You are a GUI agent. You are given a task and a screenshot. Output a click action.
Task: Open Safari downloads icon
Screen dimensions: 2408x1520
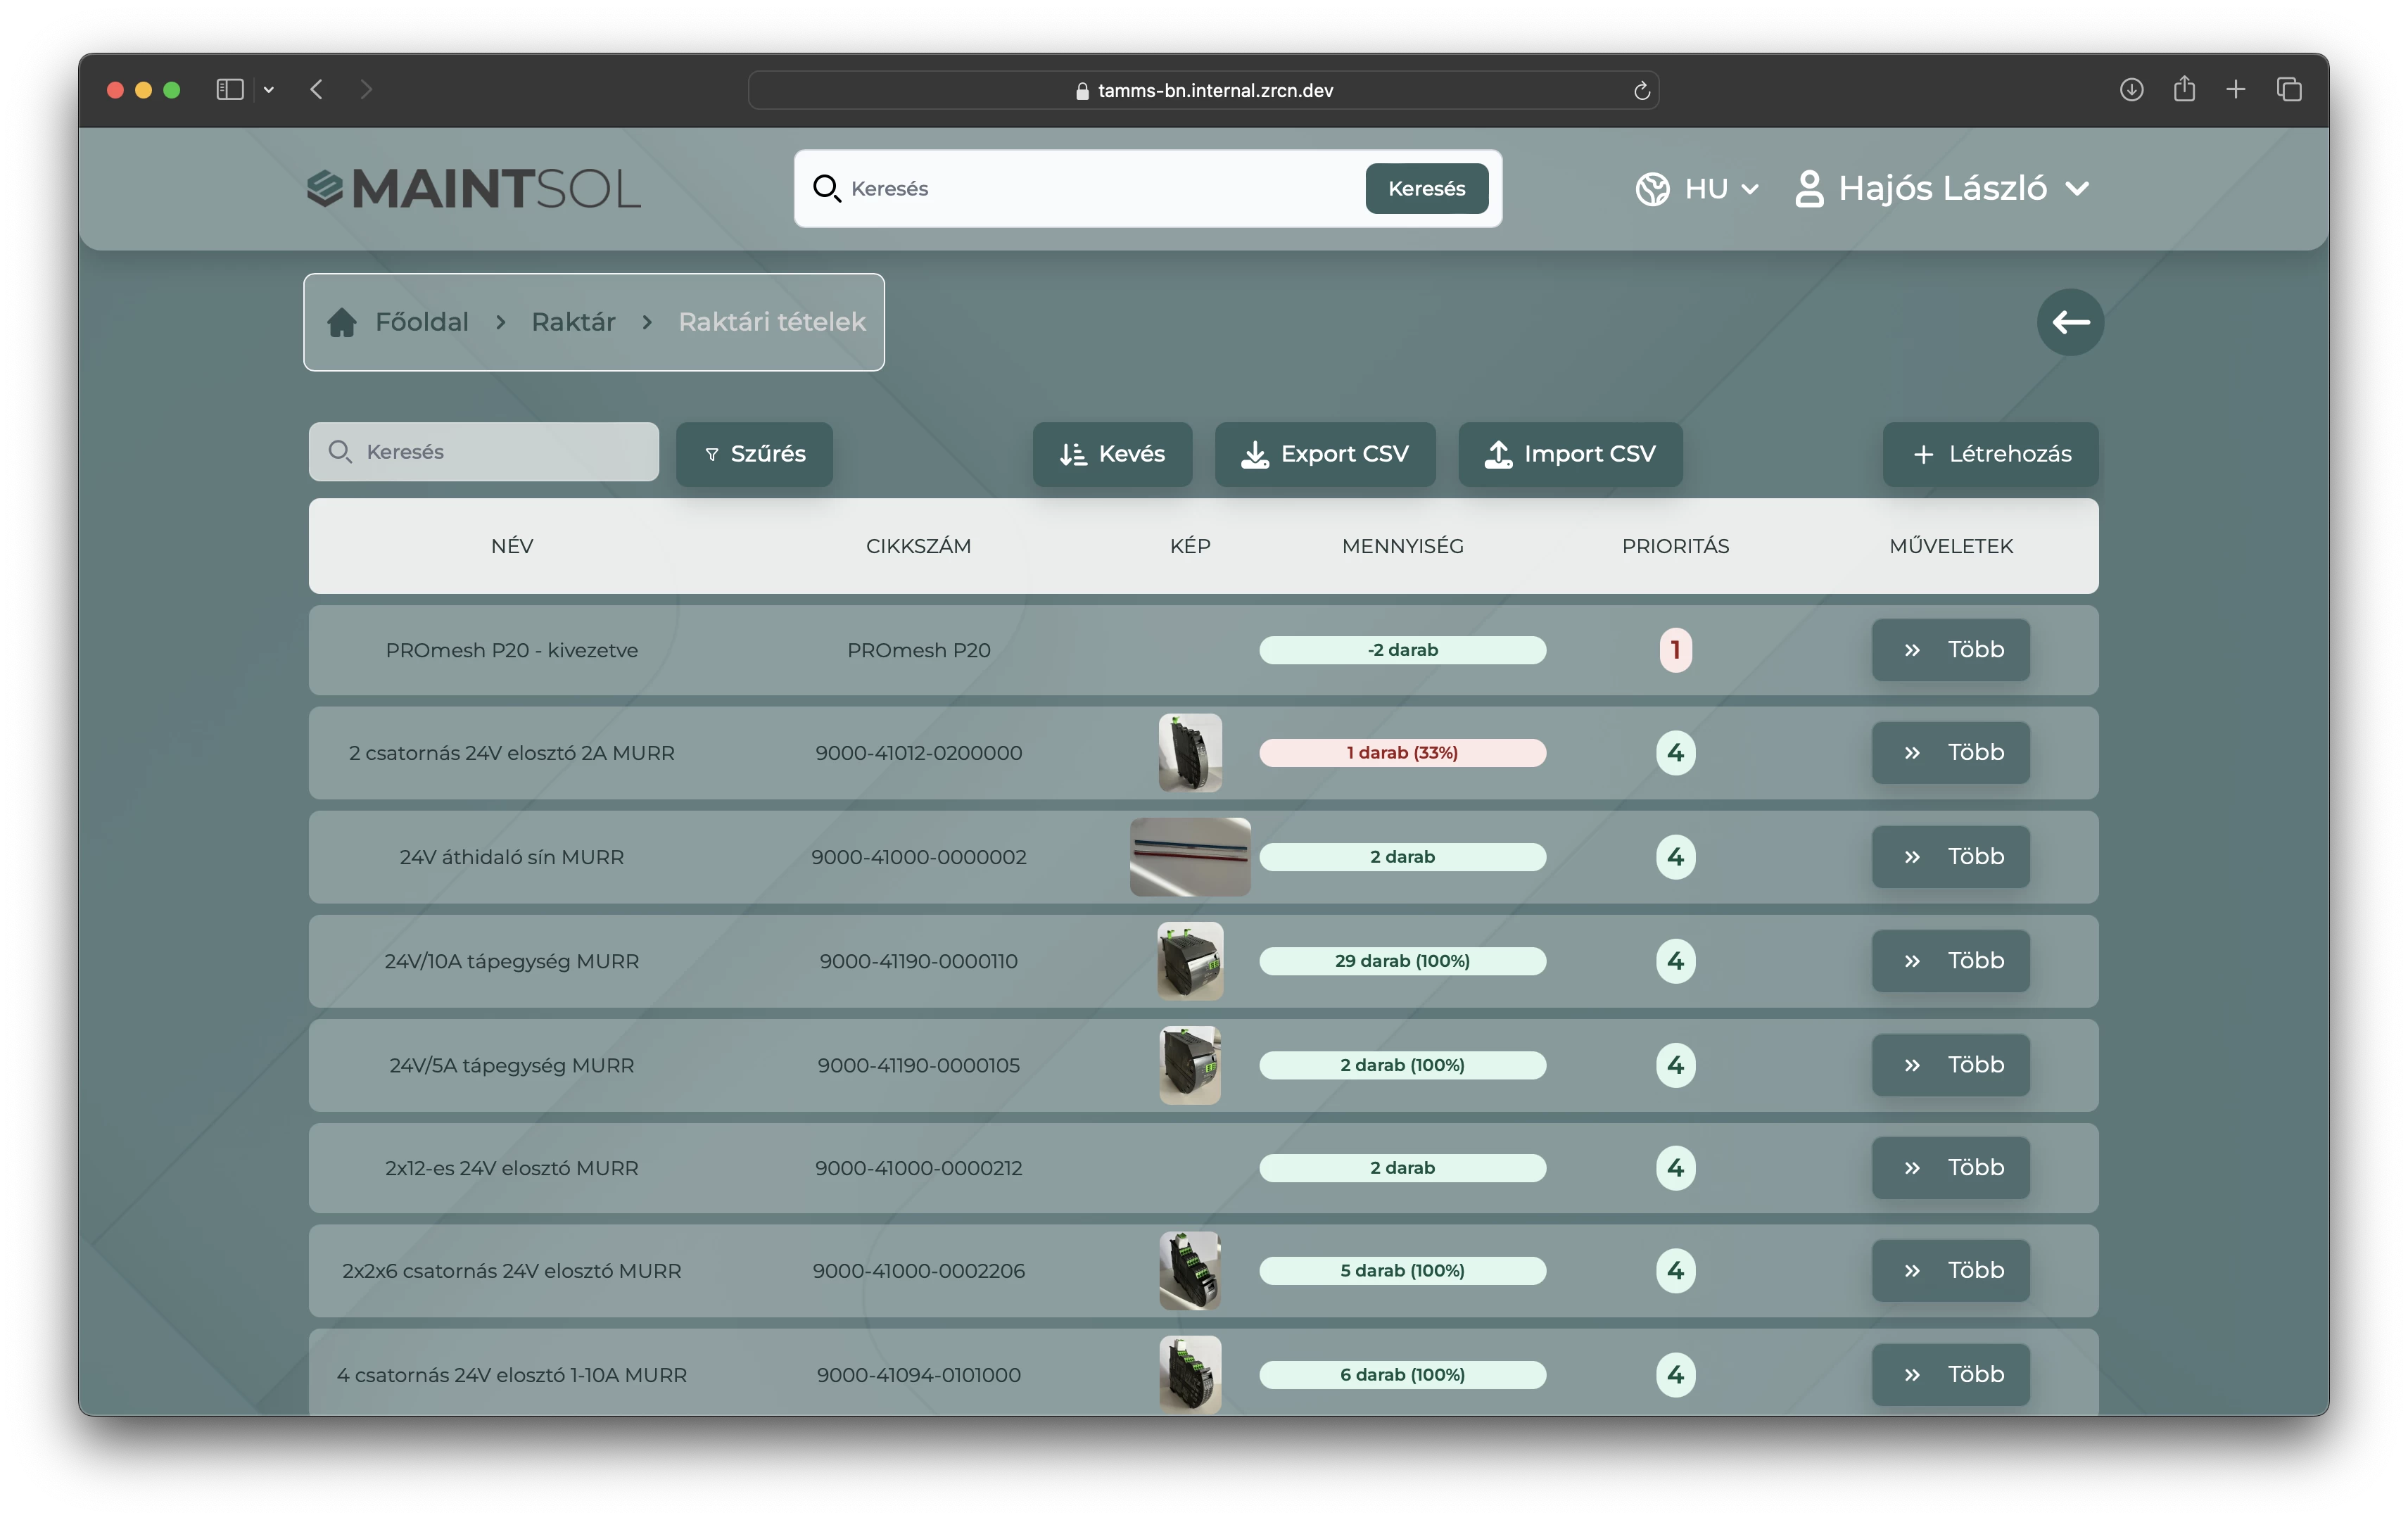(x=2131, y=90)
